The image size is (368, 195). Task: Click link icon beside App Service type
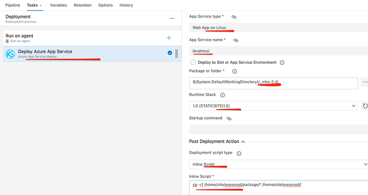(x=234, y=17)
